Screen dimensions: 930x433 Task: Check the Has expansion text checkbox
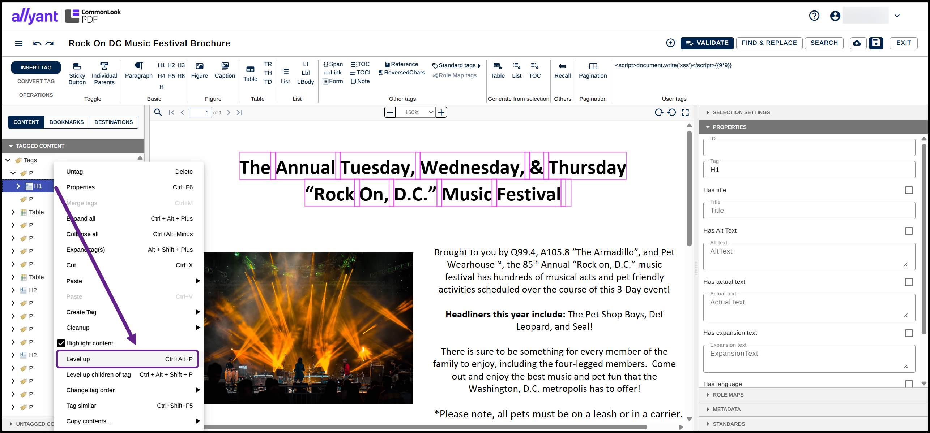(x=909, y=333)
